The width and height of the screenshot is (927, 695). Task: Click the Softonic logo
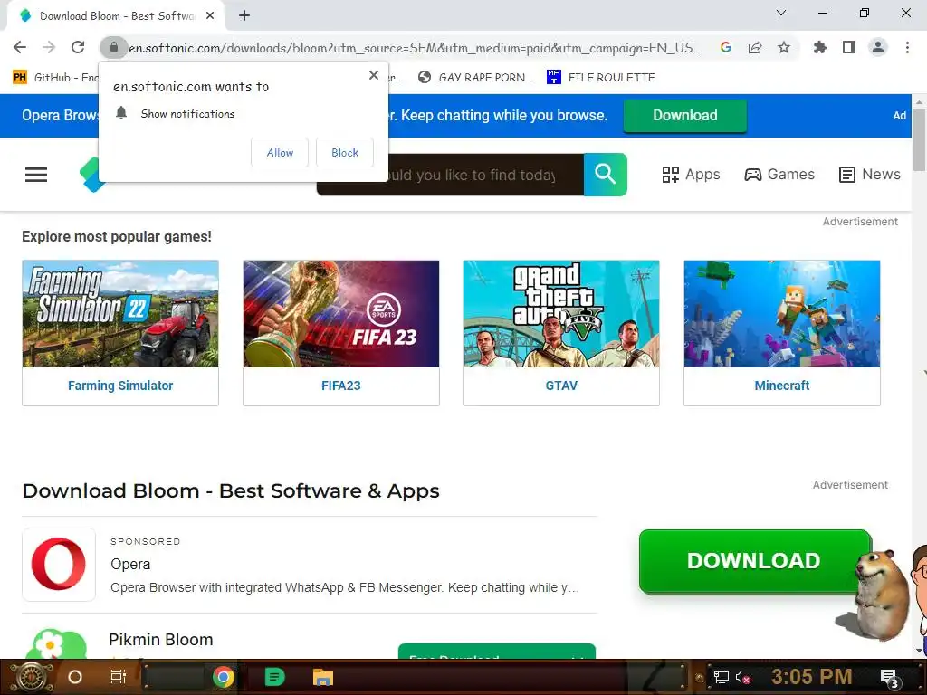click(x=91, y=175)
